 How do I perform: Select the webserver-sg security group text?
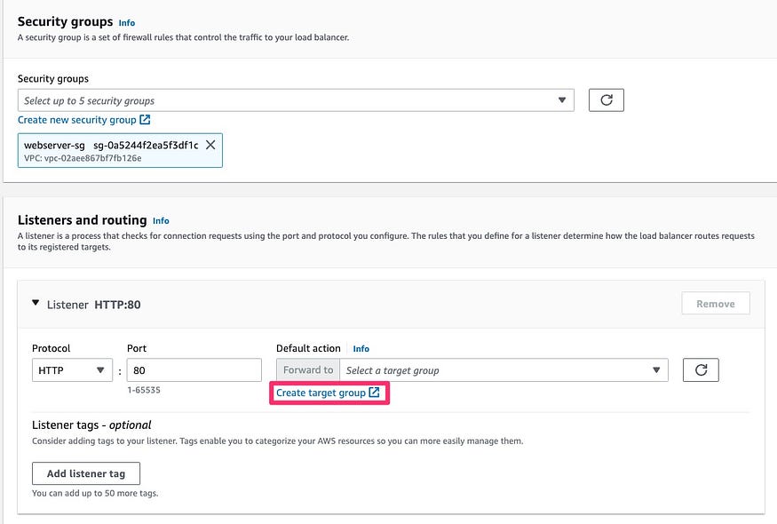54,146
